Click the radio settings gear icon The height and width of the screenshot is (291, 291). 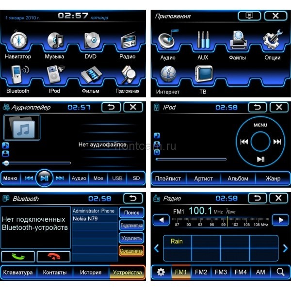point(161,272)
